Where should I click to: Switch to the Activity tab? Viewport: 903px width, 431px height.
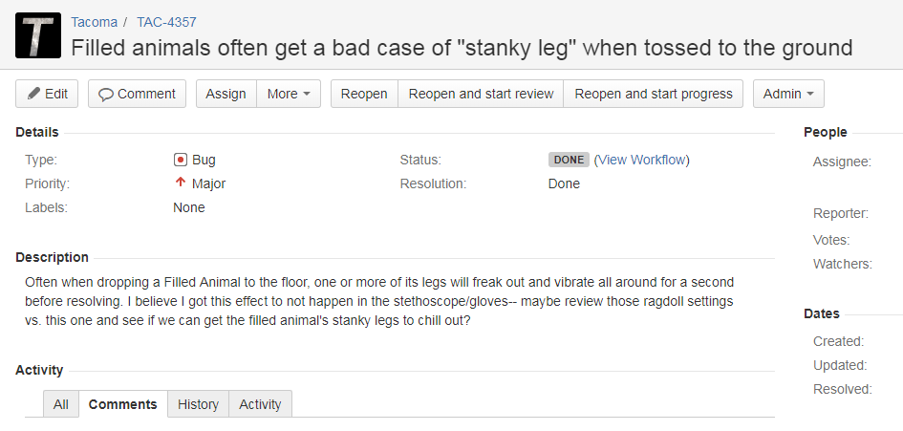coord(260,404)
